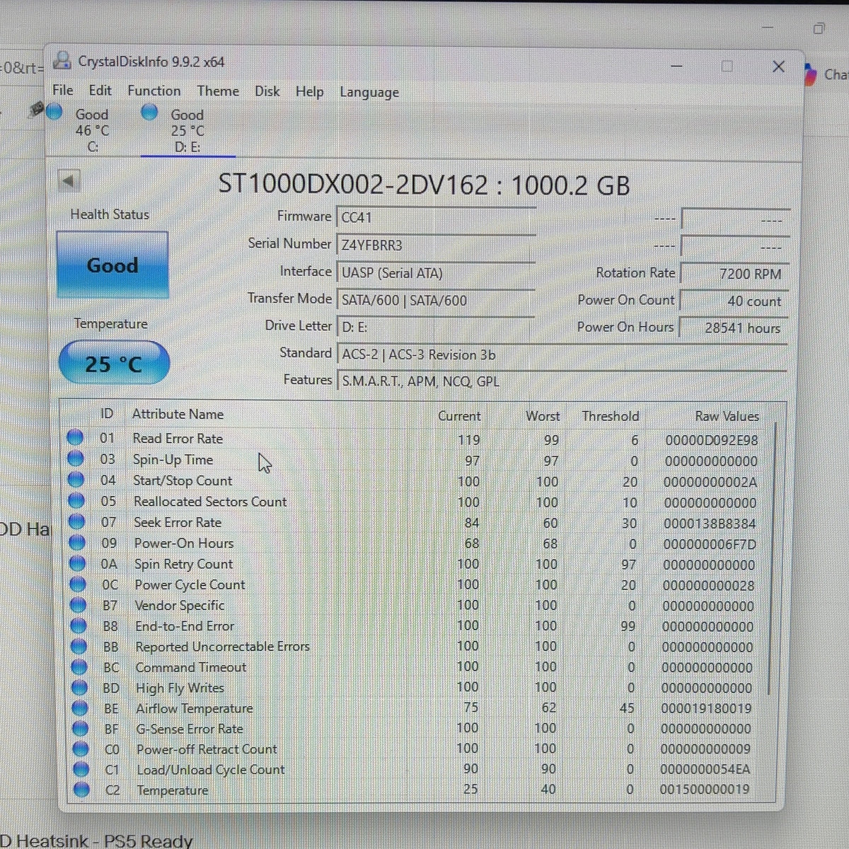
Task: Select the Read Error Rate attribute text
Action: 178,439
